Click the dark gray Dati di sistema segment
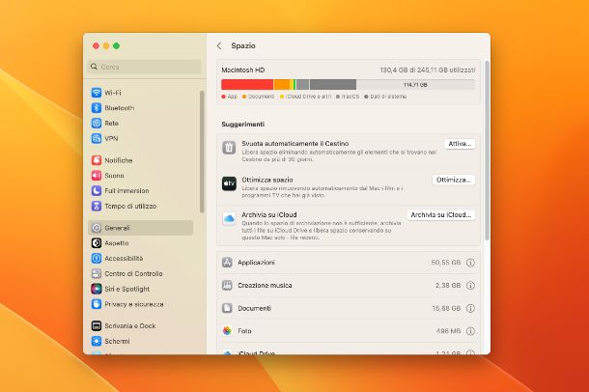This screenshot has height=392, width=589. (333, 85)
